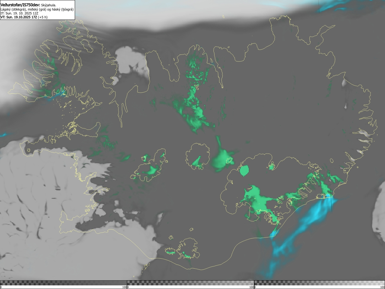This screenshot has height=289, width=385.
Task: Click the 'IT: Sun. 19. 10. 2025 12Z' line
Action: tap(20, 13)
